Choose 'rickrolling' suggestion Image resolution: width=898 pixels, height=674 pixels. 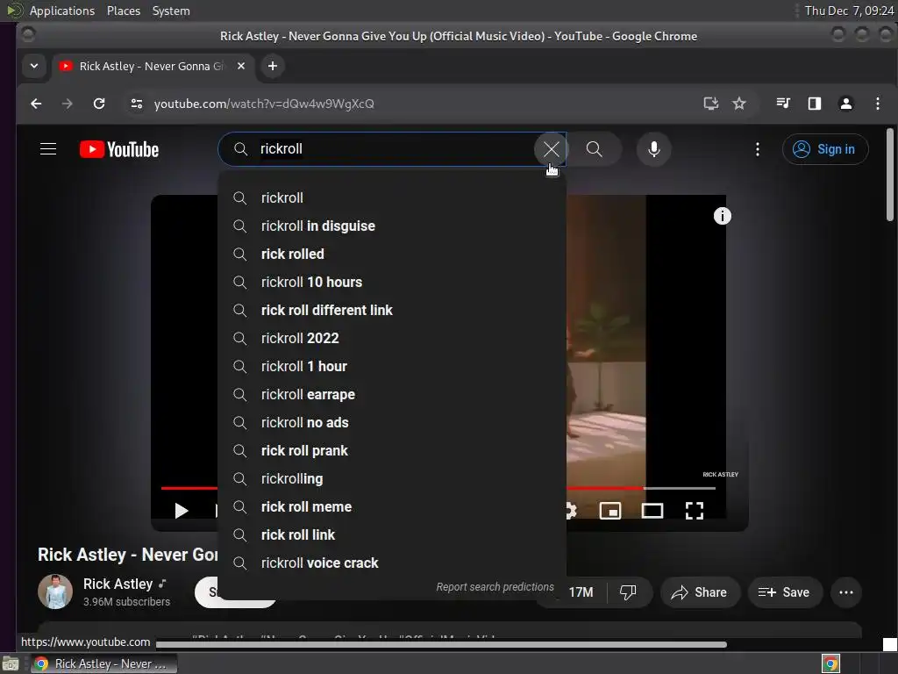[x=392, y=478]
